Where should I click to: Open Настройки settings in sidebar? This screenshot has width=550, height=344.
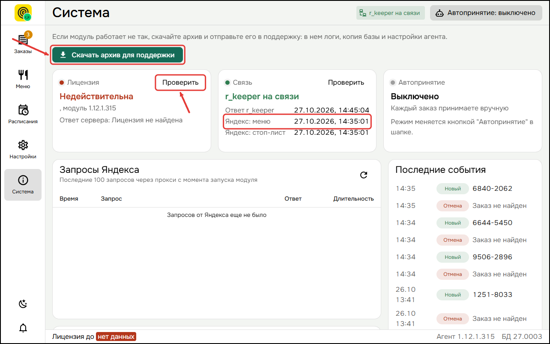click(23, 149)
